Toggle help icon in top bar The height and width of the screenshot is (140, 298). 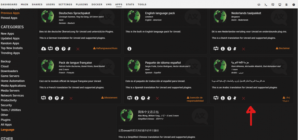[x=294, y=5]
